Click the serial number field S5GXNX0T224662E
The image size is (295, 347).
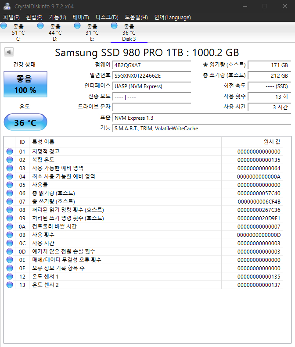tap(152, 76)
